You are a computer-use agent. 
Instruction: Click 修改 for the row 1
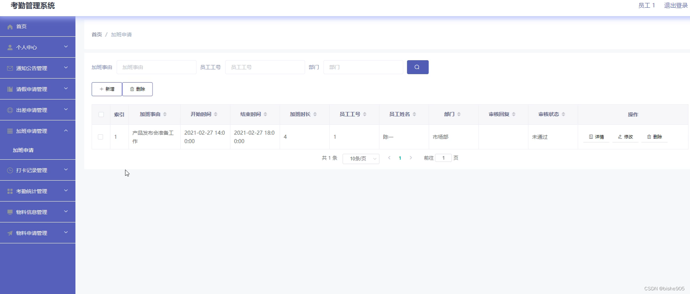point(625,137)
